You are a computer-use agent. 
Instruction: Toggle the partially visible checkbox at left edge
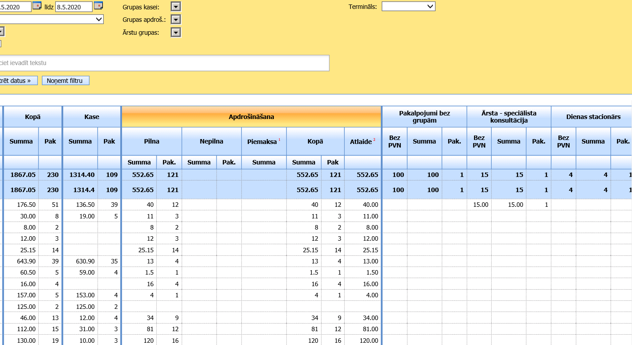coord(0,44)
